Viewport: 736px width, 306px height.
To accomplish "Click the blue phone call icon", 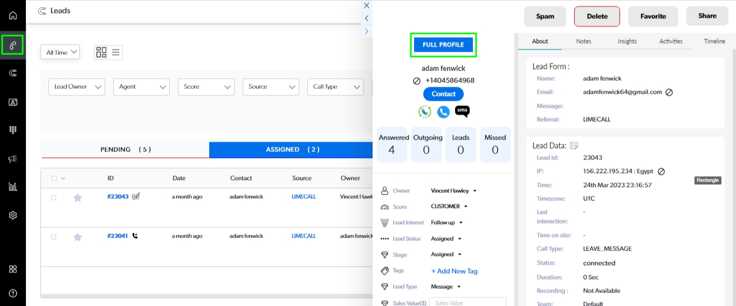I will pos(443,112).
